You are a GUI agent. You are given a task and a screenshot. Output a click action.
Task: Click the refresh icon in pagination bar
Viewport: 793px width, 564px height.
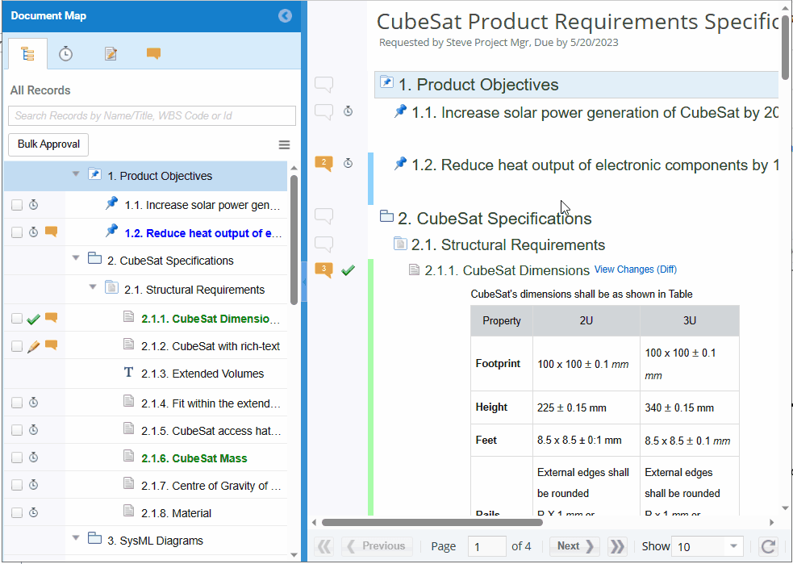(x=768, y=546)
